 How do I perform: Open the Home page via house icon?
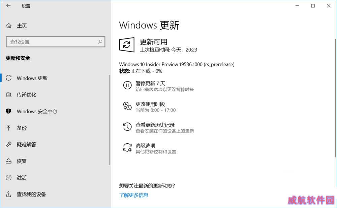point(9,26)
